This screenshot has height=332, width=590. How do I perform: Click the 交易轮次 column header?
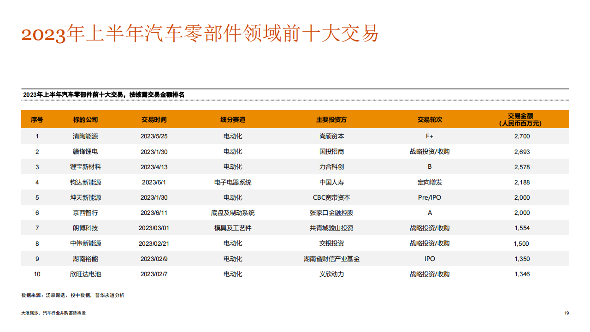430,119
